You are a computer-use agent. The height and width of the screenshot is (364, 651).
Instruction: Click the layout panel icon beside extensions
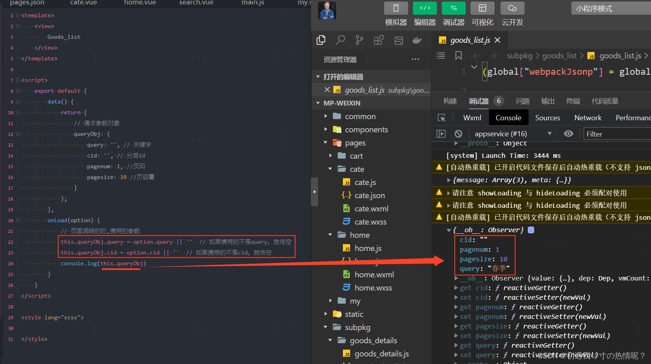click(399, 40)
